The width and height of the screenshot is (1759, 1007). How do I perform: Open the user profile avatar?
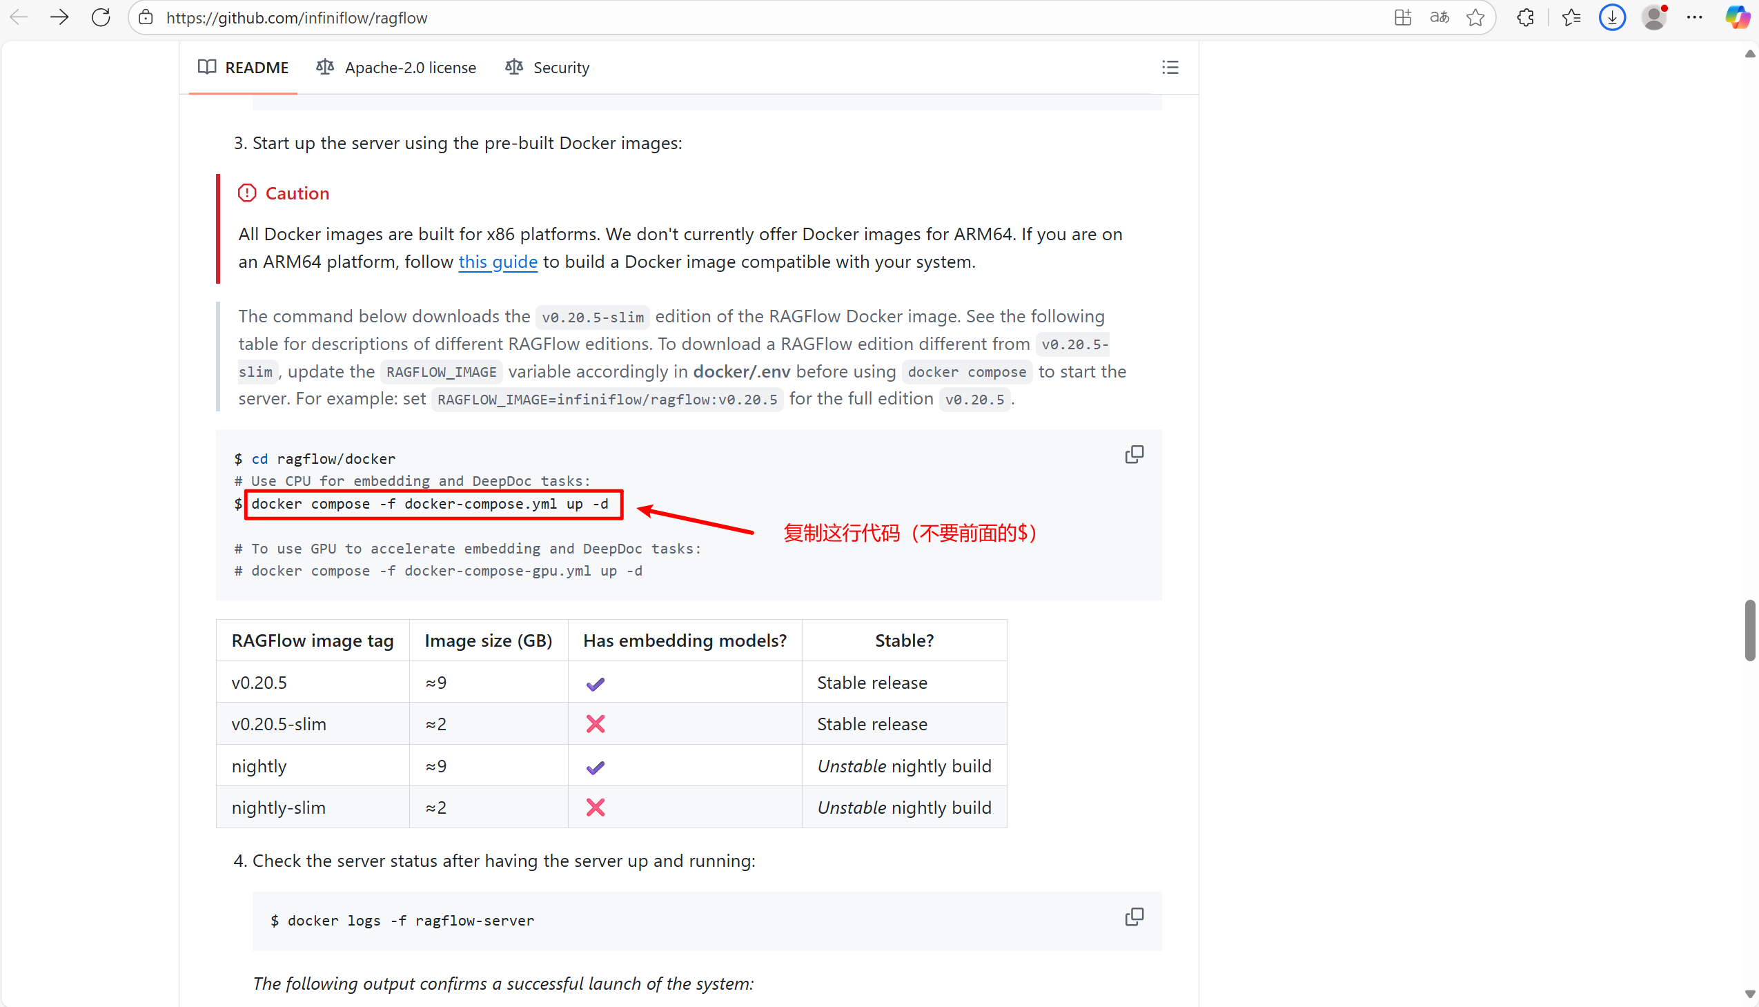click(x=1654, y=17)
